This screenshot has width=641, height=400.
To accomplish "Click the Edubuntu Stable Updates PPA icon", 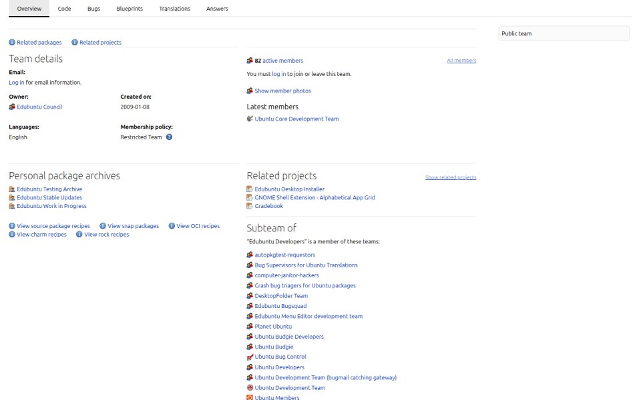I will point(12,197).
